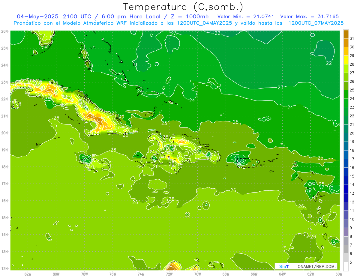
Task: Pick the yellow swatch between legend 28 and 29
Action: (346, 60)
